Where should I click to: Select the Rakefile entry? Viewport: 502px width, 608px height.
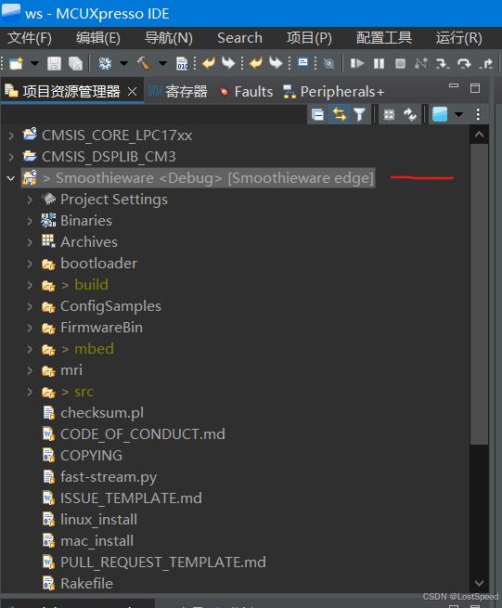coord(87,584)
